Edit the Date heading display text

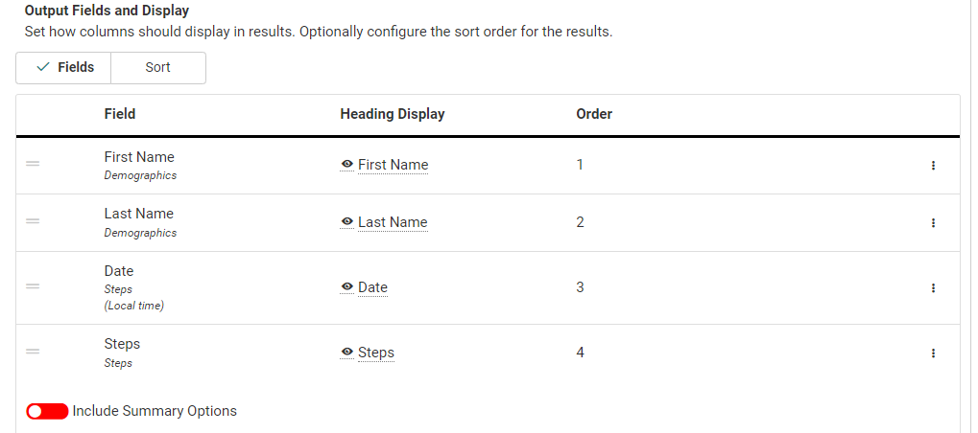point(372,287)
